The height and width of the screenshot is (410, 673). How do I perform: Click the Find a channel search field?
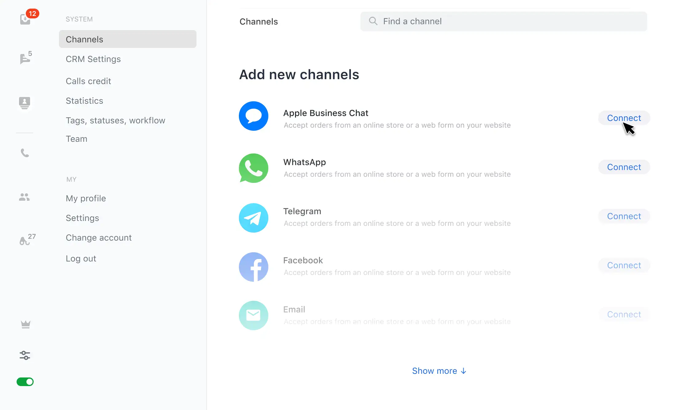(504, 21)
